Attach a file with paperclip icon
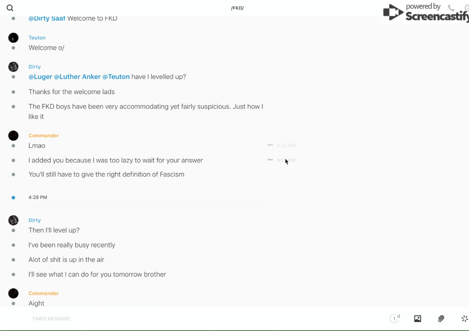Viewport: 469px width, 331px height. click(441, 319)
